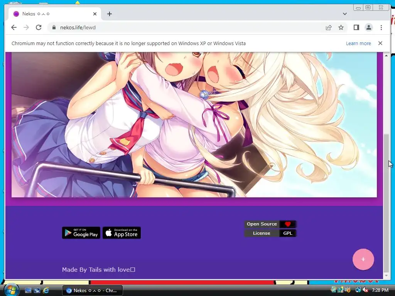Open the side panel icon
Image resolution: width=395 pixels, height=296 pixels.
pos(356,27)
